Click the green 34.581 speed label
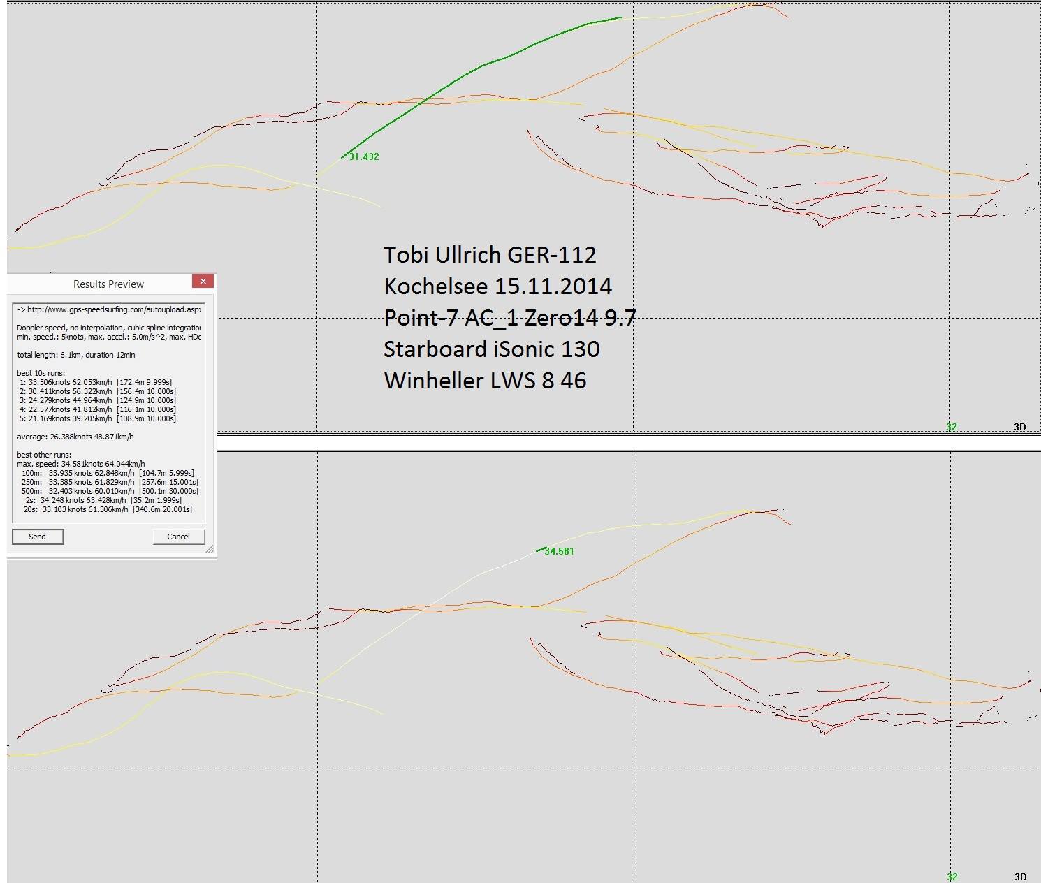The height and width of the screenshot is (883, 1041). pyautogui.click(x=559, y=551)
